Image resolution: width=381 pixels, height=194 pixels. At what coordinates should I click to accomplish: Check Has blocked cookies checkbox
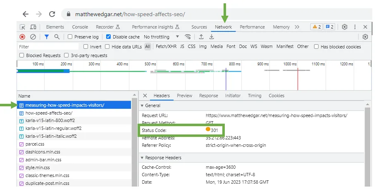coord(316,46)
